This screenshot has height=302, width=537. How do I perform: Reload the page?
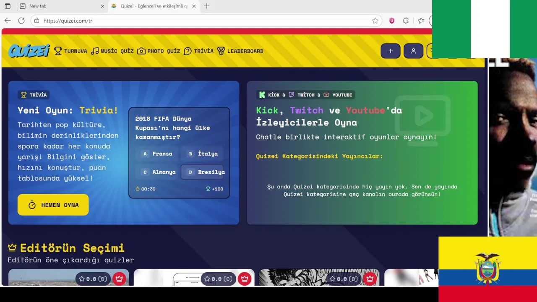[x=21, y=21]
